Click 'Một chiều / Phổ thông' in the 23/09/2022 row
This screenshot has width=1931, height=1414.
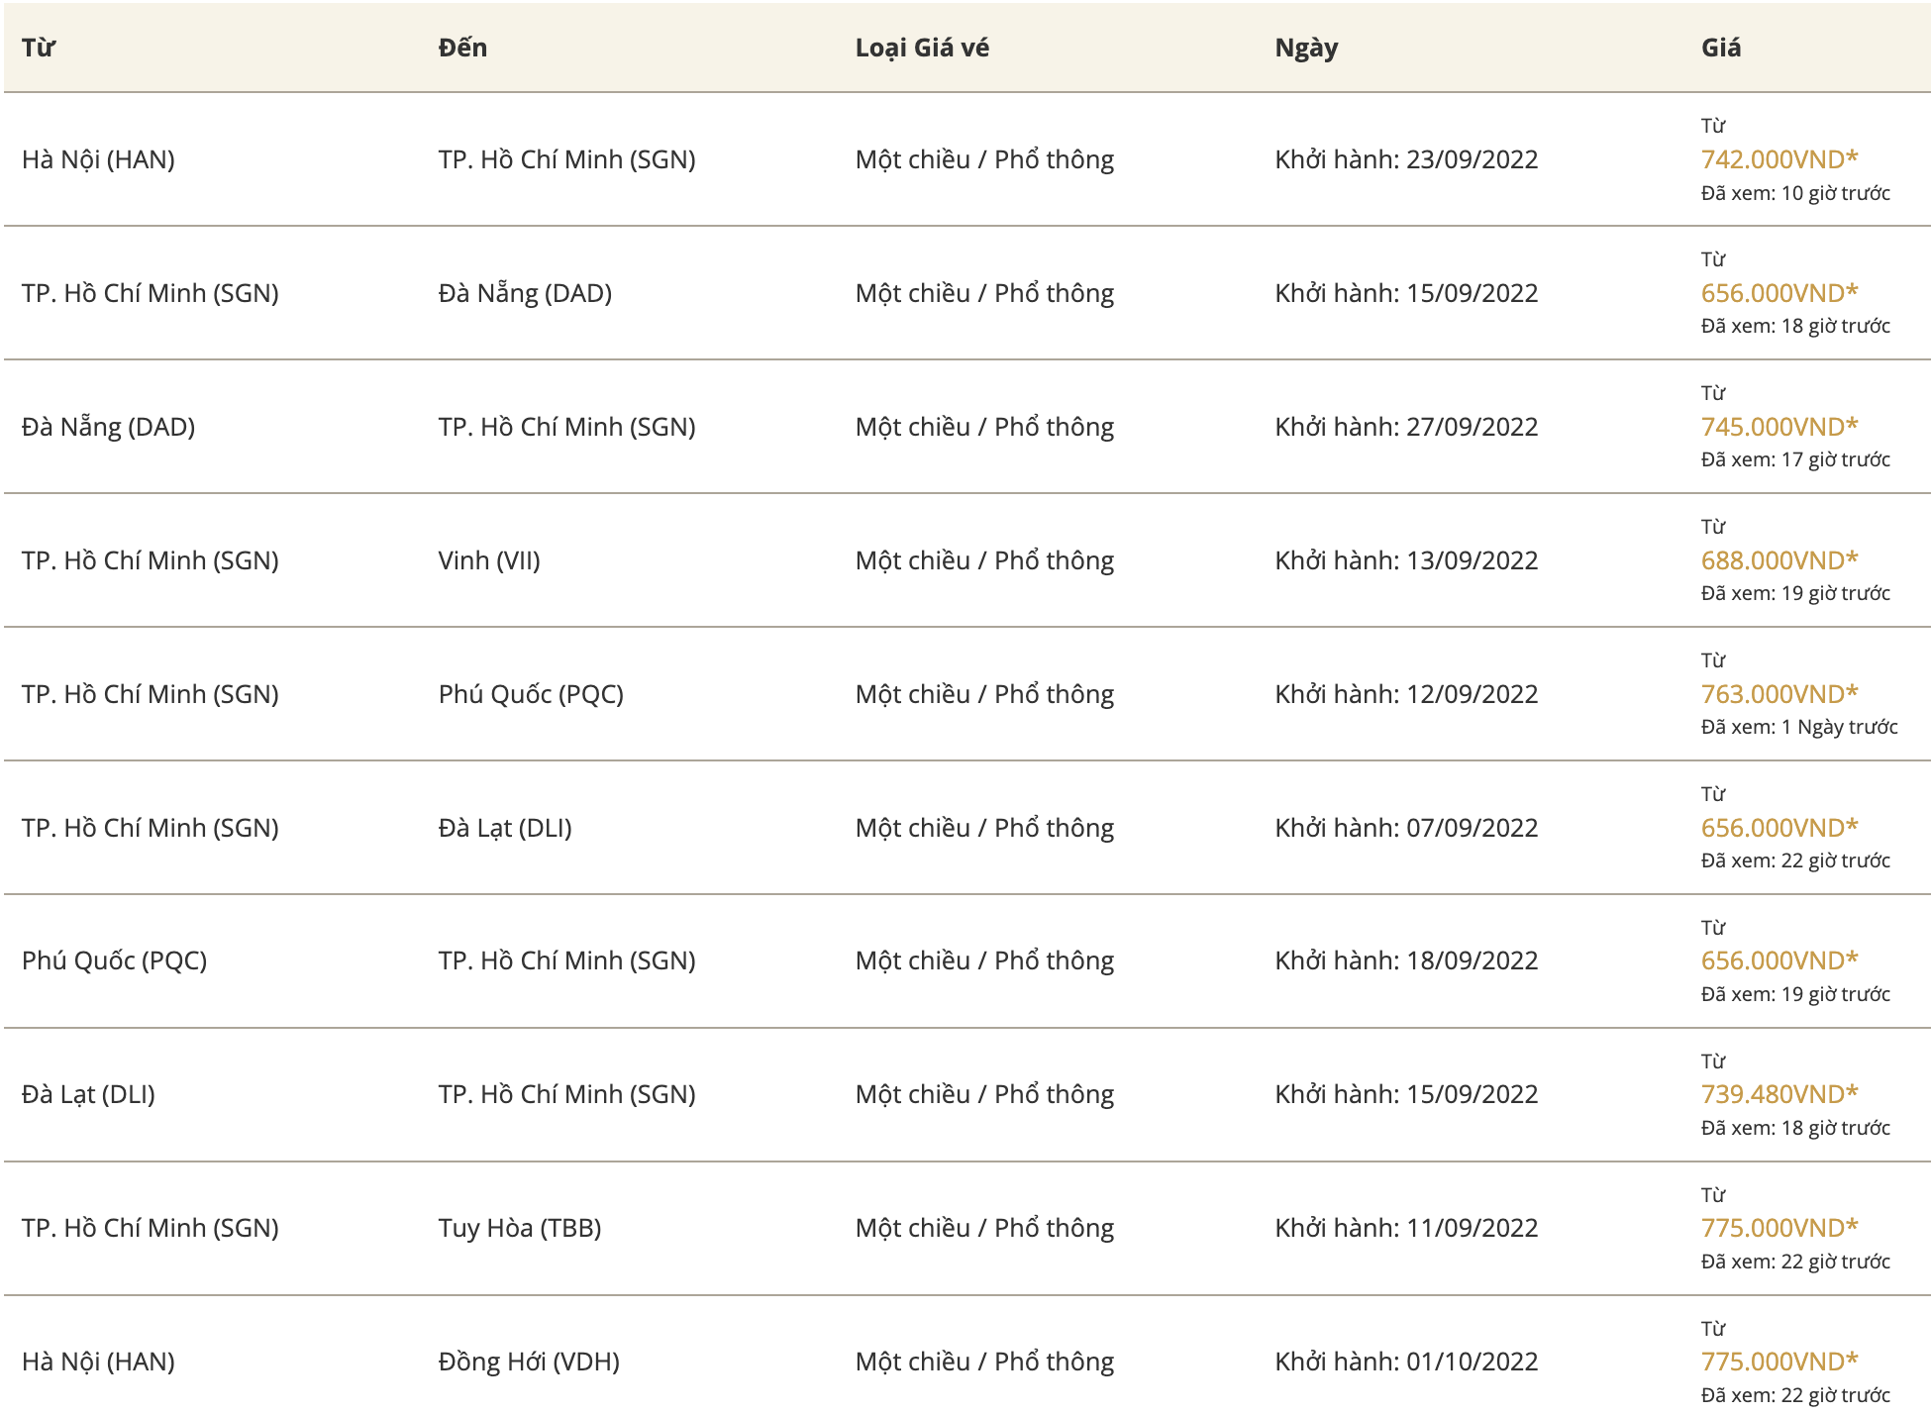(x=984, y=159)
